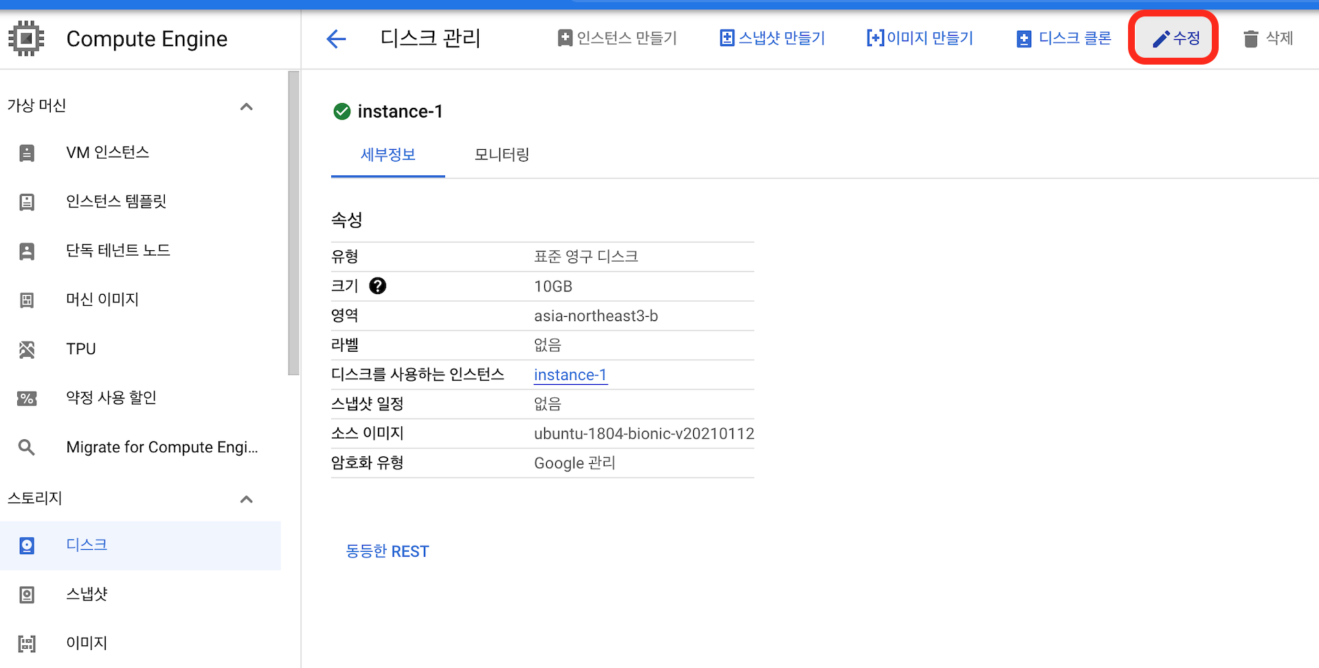The width and height of the screenshot is (1319, 668).
Task: Click the 라벨 row label
Action: [x=345, y=345]
